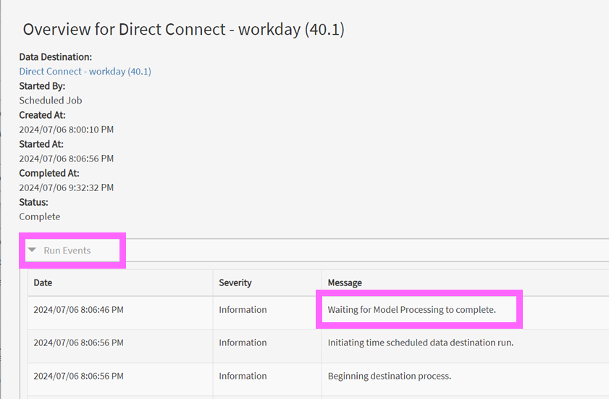Click Severity cell of the Initiating run row

243,343
